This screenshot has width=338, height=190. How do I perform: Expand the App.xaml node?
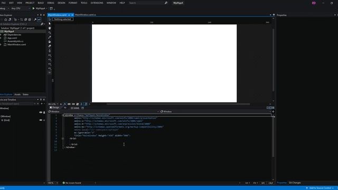1,38
